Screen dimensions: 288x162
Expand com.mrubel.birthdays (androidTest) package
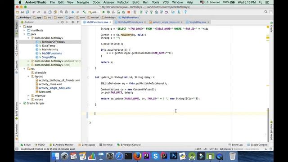pyautogui.click(x=28, y=61)
